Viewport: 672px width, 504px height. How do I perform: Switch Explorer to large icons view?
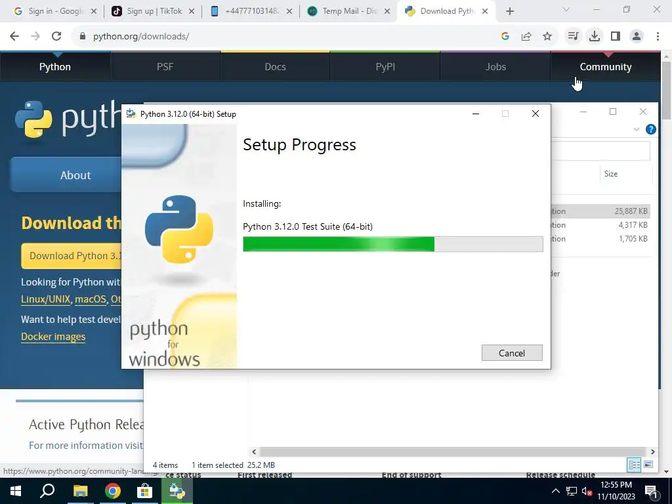(x=648, y=465)
